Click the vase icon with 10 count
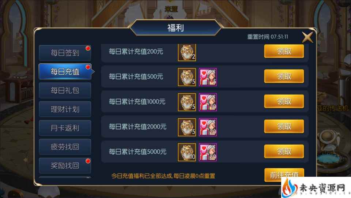351x198 pixels. 187,152
